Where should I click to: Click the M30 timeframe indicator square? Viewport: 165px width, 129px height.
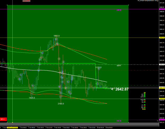[145, 100]
